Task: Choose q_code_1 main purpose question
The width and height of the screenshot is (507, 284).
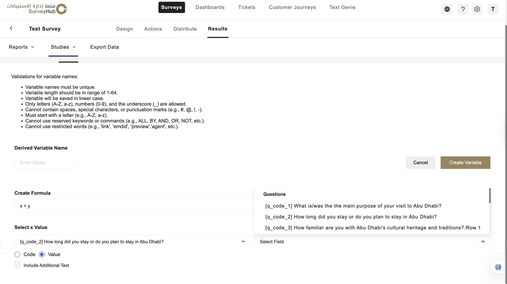Action: tap(353, 206)
